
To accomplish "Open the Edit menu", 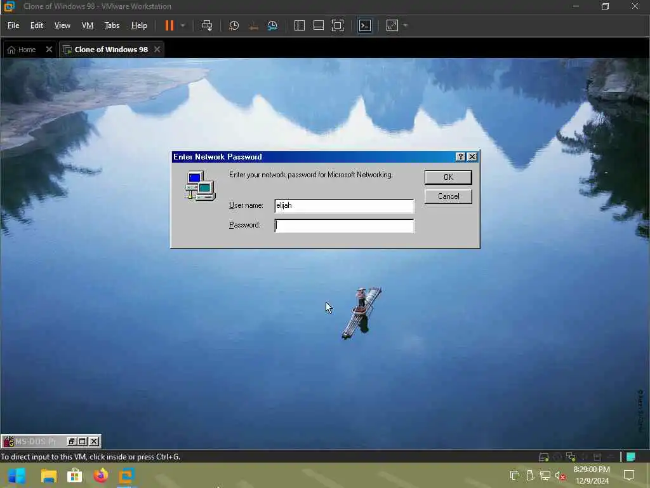I will pos(36,25).
